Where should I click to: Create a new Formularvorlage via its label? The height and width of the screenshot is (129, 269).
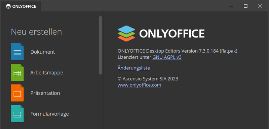49,114
